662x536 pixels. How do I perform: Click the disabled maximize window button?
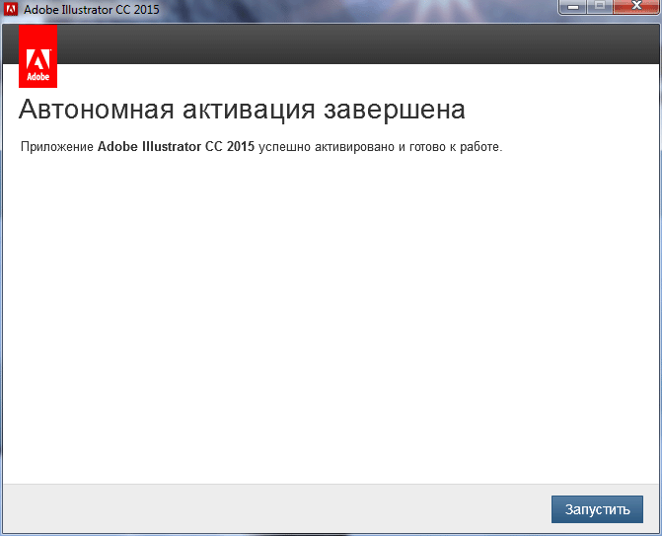(x=600, y=7)
